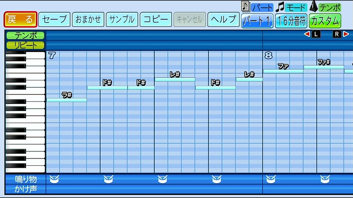Open the おまかせ auto-compose option
Screen dimensions: 353x198
click(x=88, y=20)
